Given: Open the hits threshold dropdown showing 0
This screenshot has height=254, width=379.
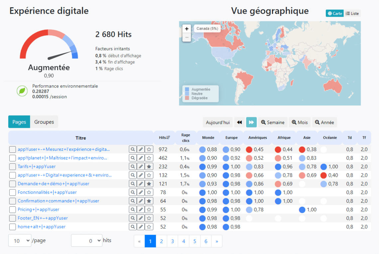Looking at the screenshot, I should tap(87, 240).
